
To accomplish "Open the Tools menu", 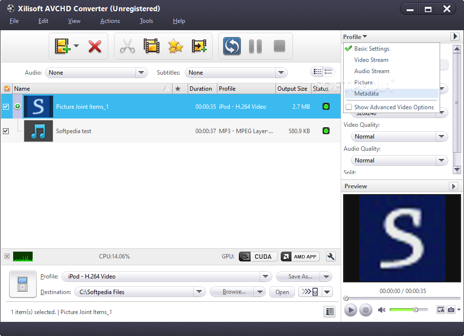I will (x=147, y=21).
